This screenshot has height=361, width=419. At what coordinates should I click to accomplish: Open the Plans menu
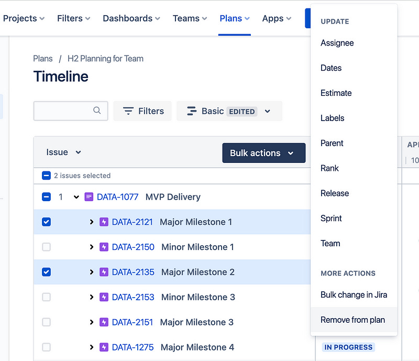tap(235, 18)
